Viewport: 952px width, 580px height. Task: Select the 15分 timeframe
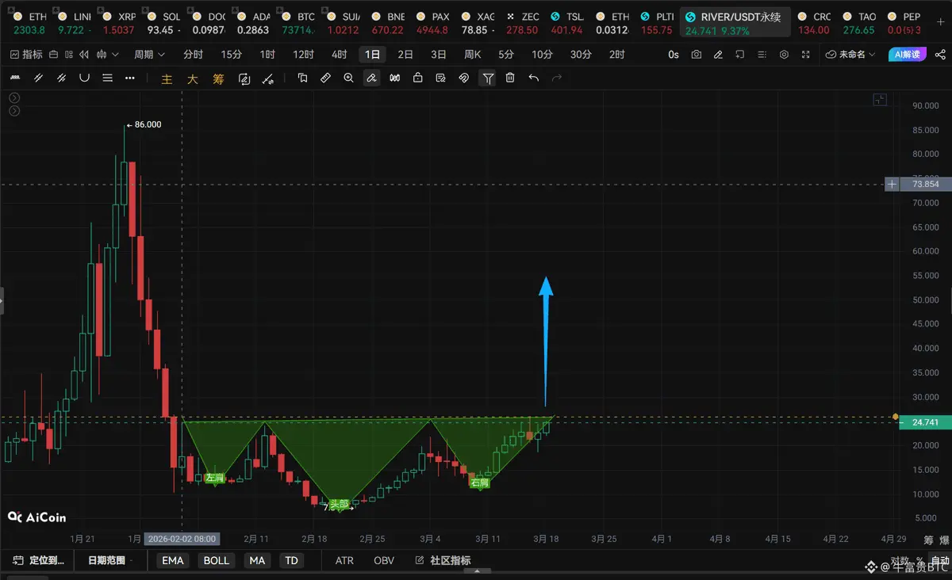tap(232, 55)
